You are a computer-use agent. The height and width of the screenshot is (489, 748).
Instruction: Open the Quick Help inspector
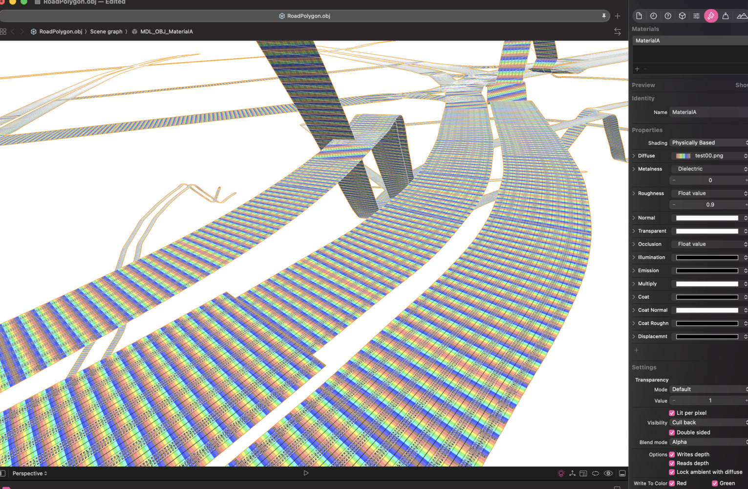coord(668,16)
